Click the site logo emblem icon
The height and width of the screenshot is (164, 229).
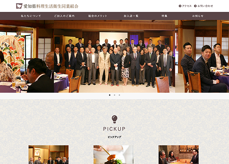[x=19, y=6]
